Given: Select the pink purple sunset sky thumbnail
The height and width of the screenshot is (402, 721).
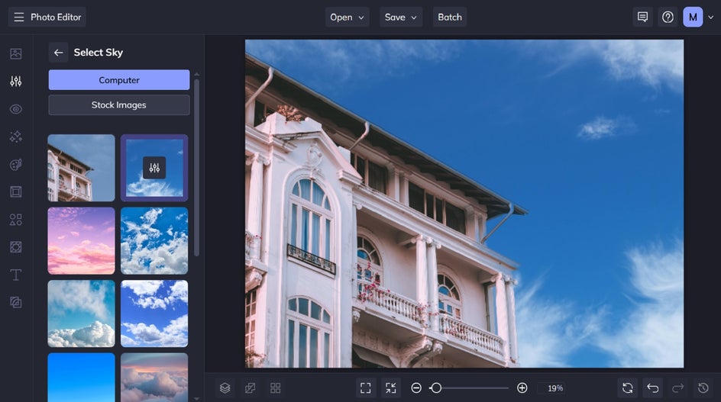Looking at the screenshot, I should pyautogui.click(x=82, y=241).
